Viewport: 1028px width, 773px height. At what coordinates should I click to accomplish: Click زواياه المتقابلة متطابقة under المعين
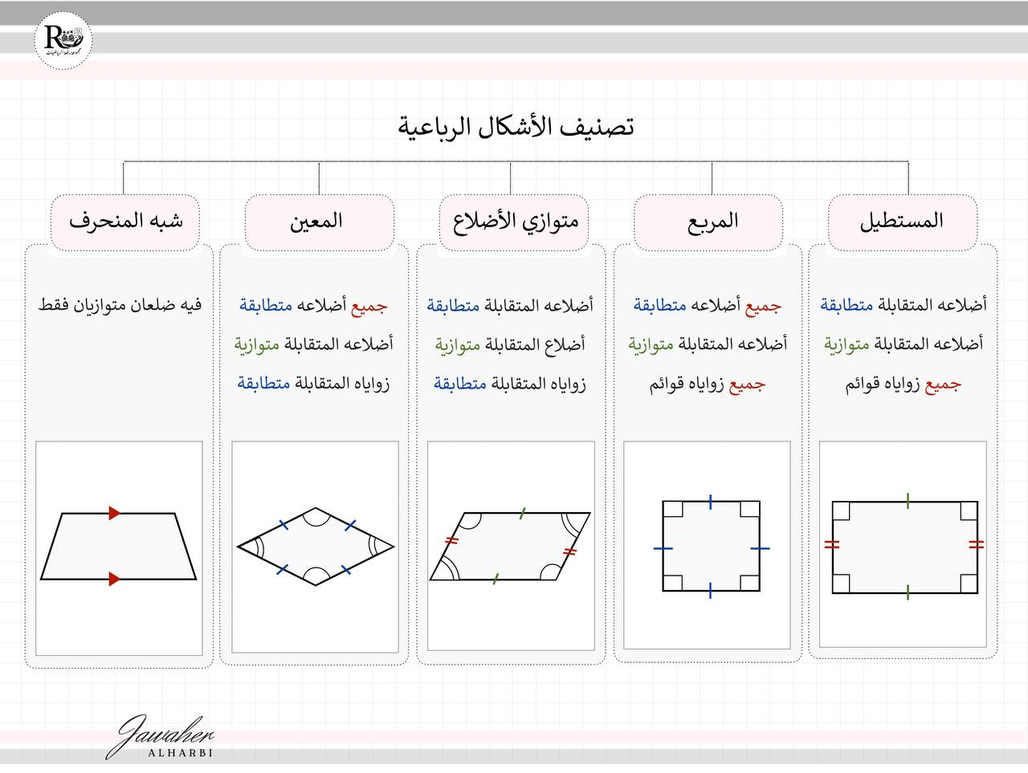pos(313,384)
